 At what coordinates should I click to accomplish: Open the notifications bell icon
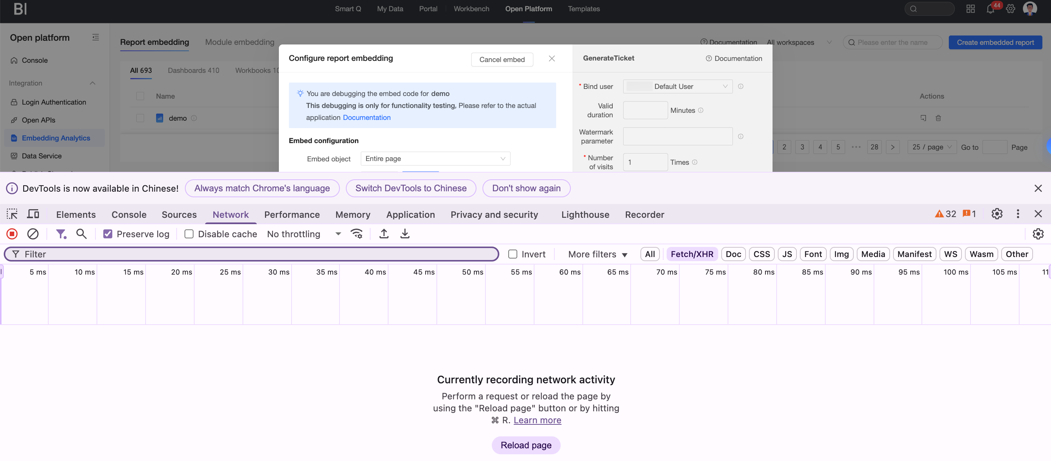click(x=990, y=9)
